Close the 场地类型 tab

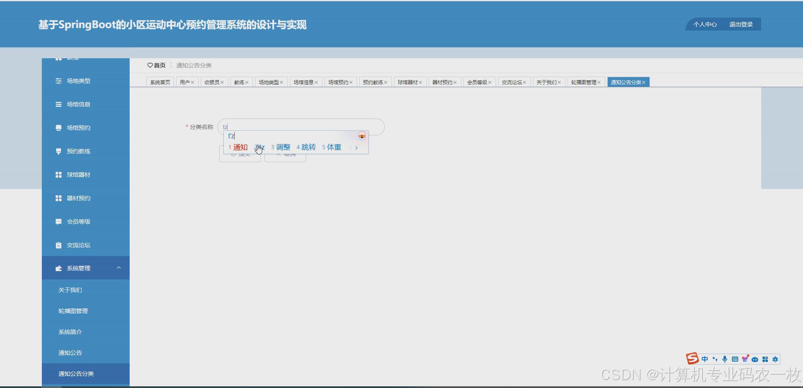tap(281, 82)
